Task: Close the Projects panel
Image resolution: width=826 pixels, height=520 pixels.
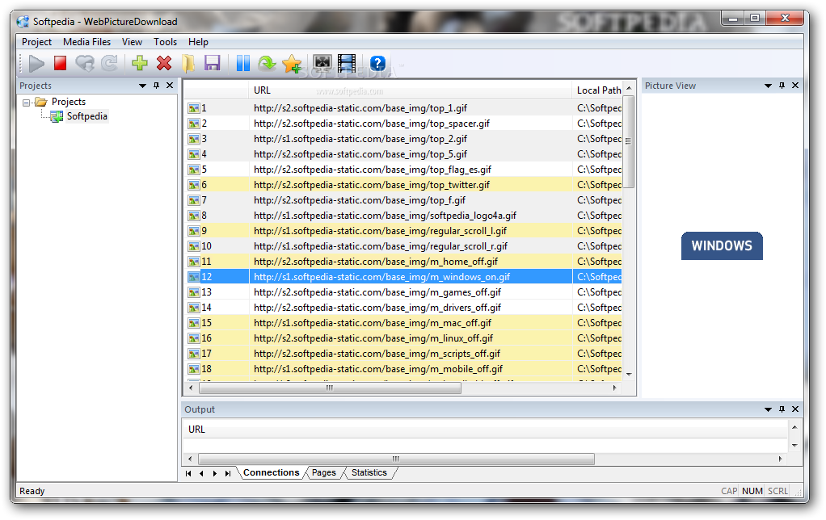Action: (170, 86)
